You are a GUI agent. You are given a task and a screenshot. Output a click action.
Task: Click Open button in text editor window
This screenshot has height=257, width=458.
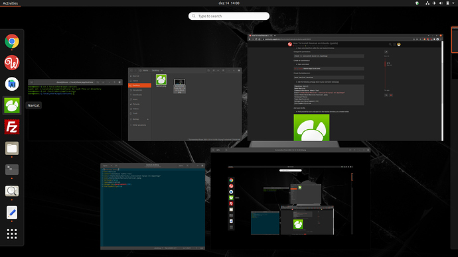tap(105, 166)
